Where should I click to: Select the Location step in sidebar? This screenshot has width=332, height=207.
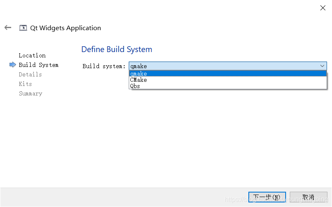click(32, 55)
